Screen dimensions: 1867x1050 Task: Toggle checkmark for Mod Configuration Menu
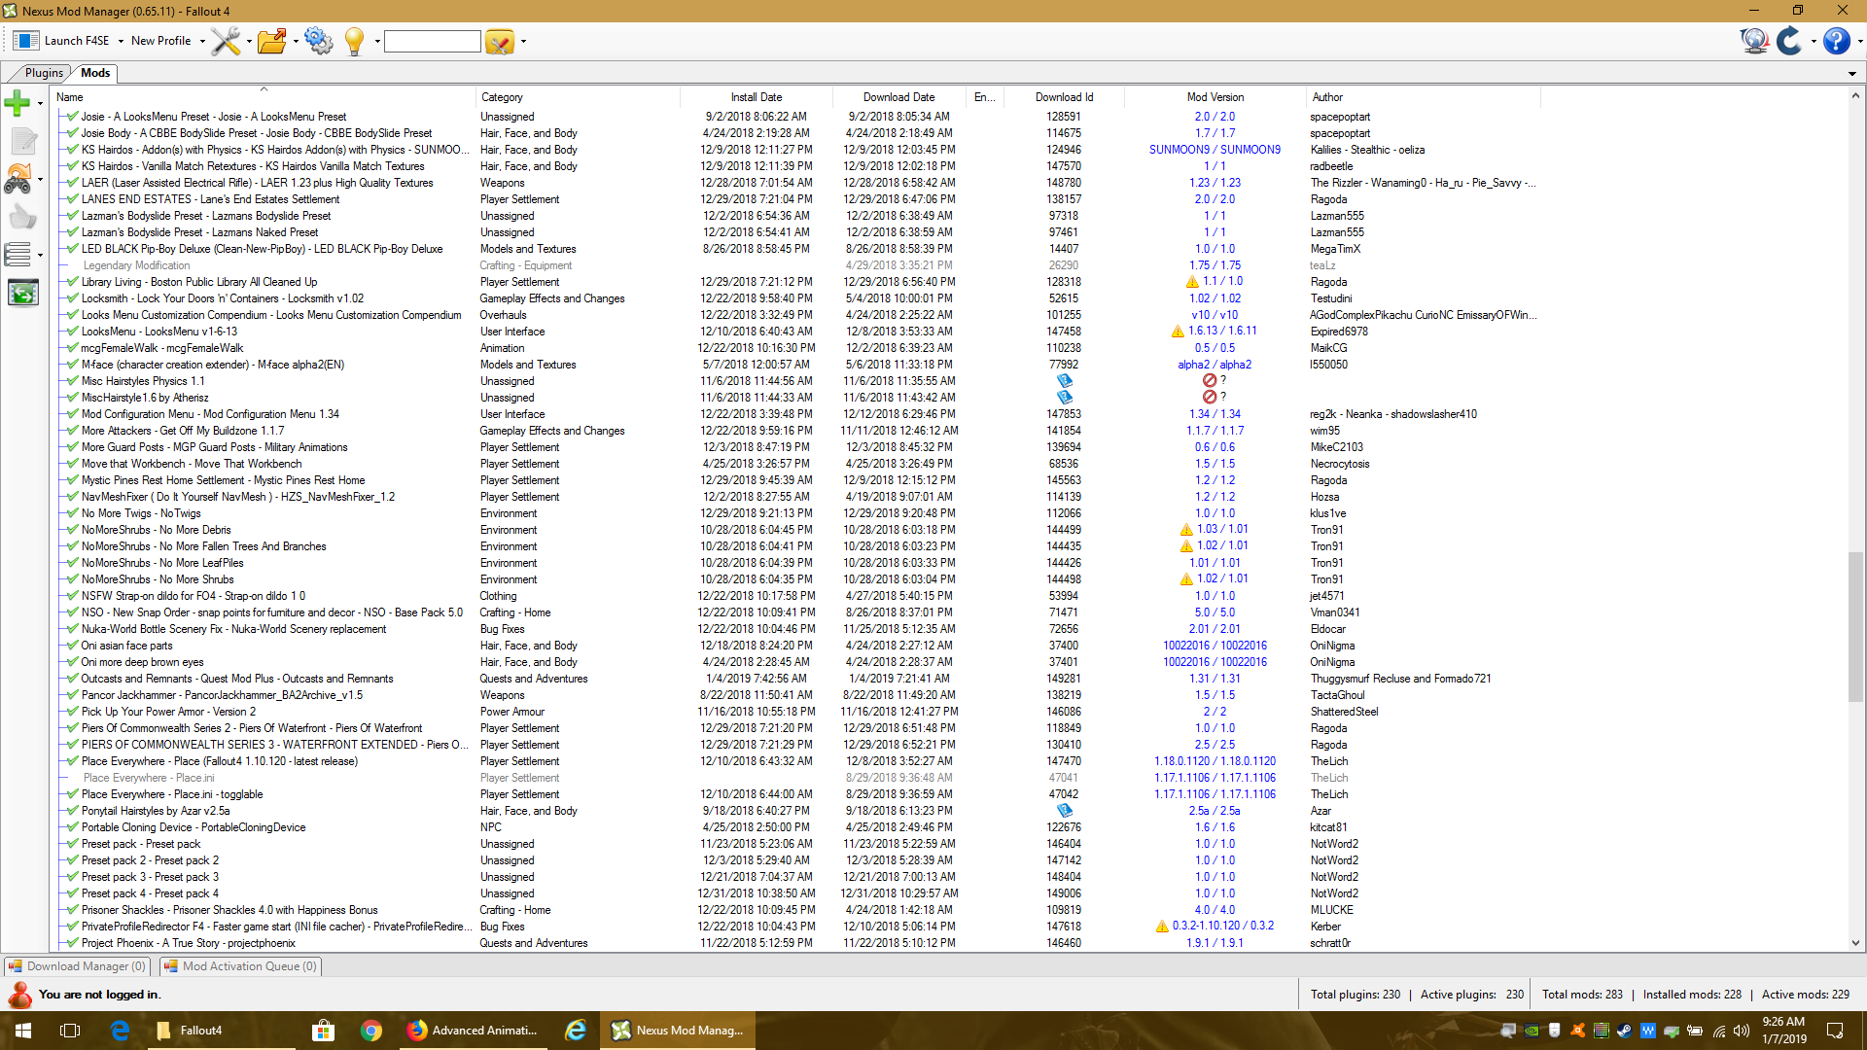72,414
